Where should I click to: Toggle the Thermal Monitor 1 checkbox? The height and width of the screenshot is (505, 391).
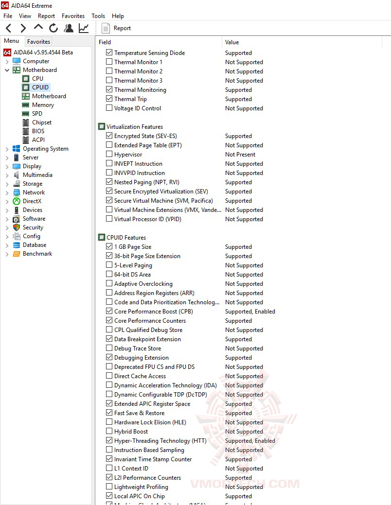(x=109, y=62)
